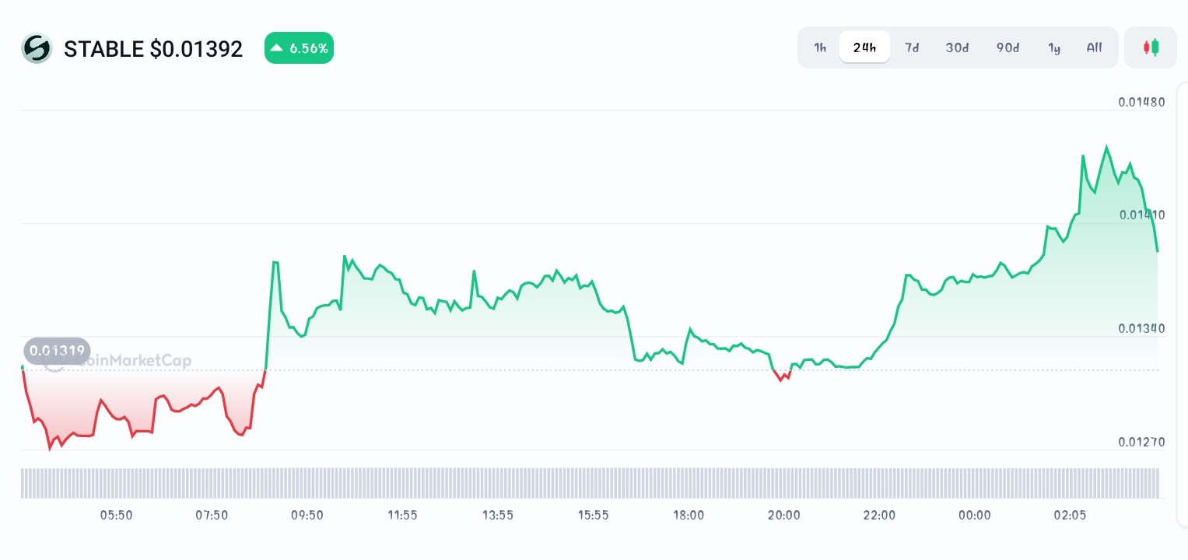Click the 00:00 time axis label

click(975, 515)
